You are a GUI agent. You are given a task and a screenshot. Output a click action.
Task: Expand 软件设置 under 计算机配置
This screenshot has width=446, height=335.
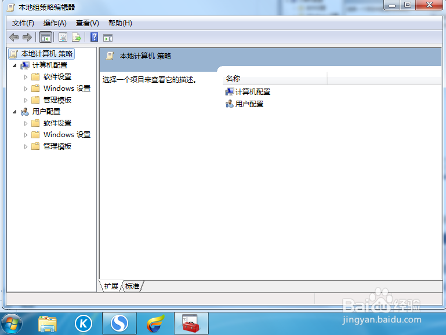tap(26, 77)
